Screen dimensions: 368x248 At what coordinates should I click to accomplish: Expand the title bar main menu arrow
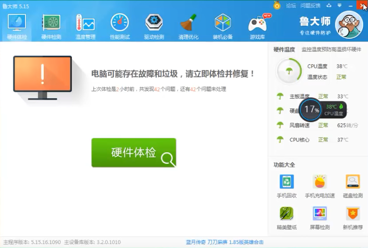point(340,6)
